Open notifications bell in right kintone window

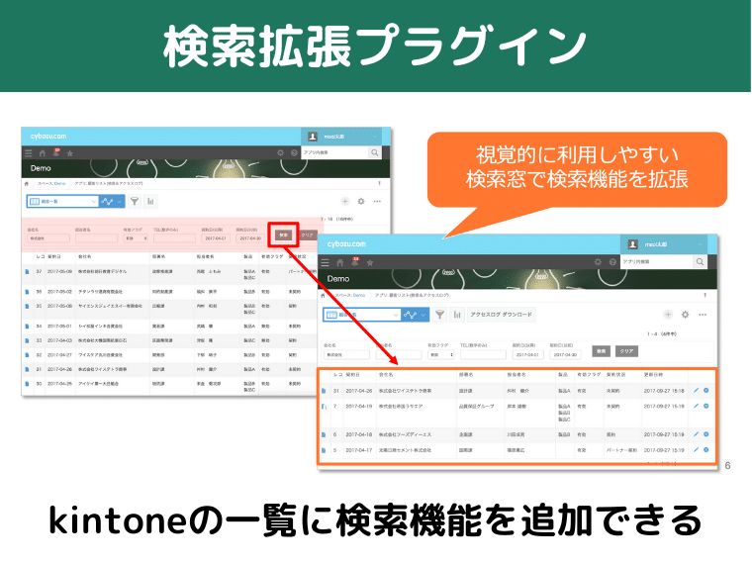coord(355,262)
